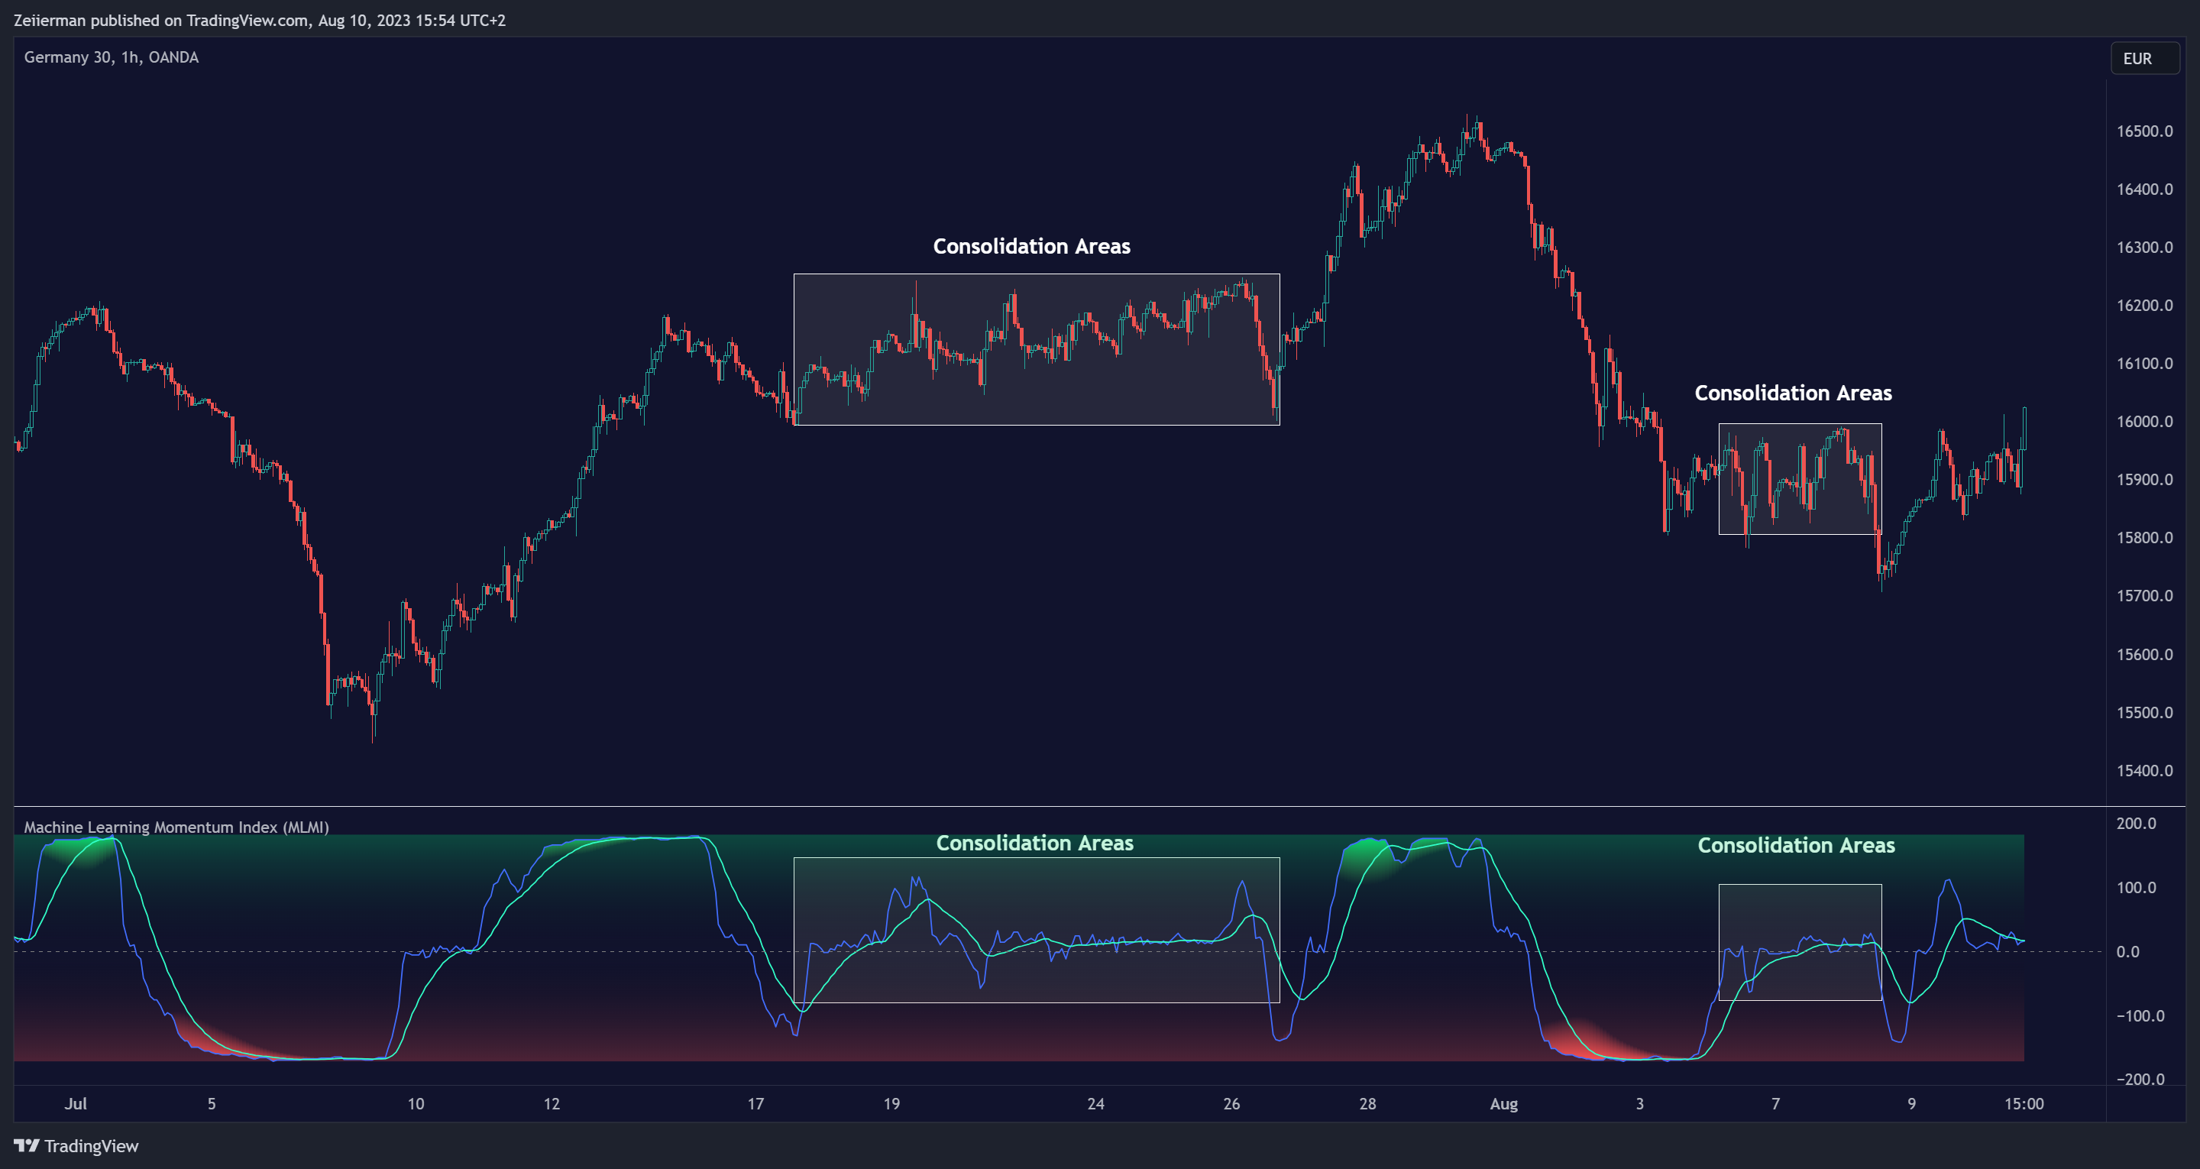Click the 100.0 indicator scale label

(x=2136, y=888)
